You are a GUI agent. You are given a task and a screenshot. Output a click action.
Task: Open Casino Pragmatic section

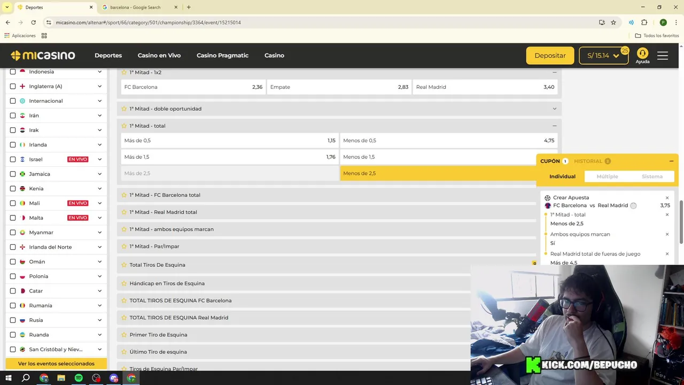[222, 56]
